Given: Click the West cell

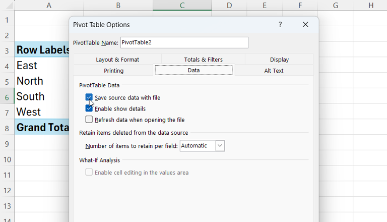Looking at the screenshot, I should (x=42, y=112).
